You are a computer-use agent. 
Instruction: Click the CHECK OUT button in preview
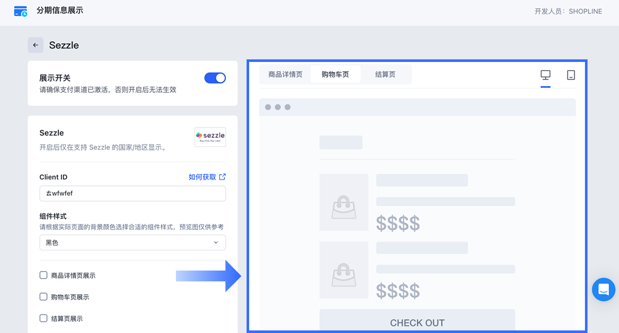417,320
